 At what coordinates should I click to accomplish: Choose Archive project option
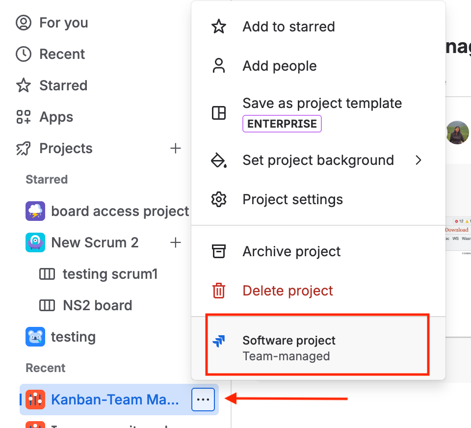(318, 251)
